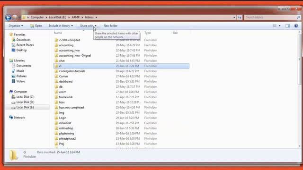
Task: Expand the arrow after XAMP breadcrumb
Action: tap(82, 17)
